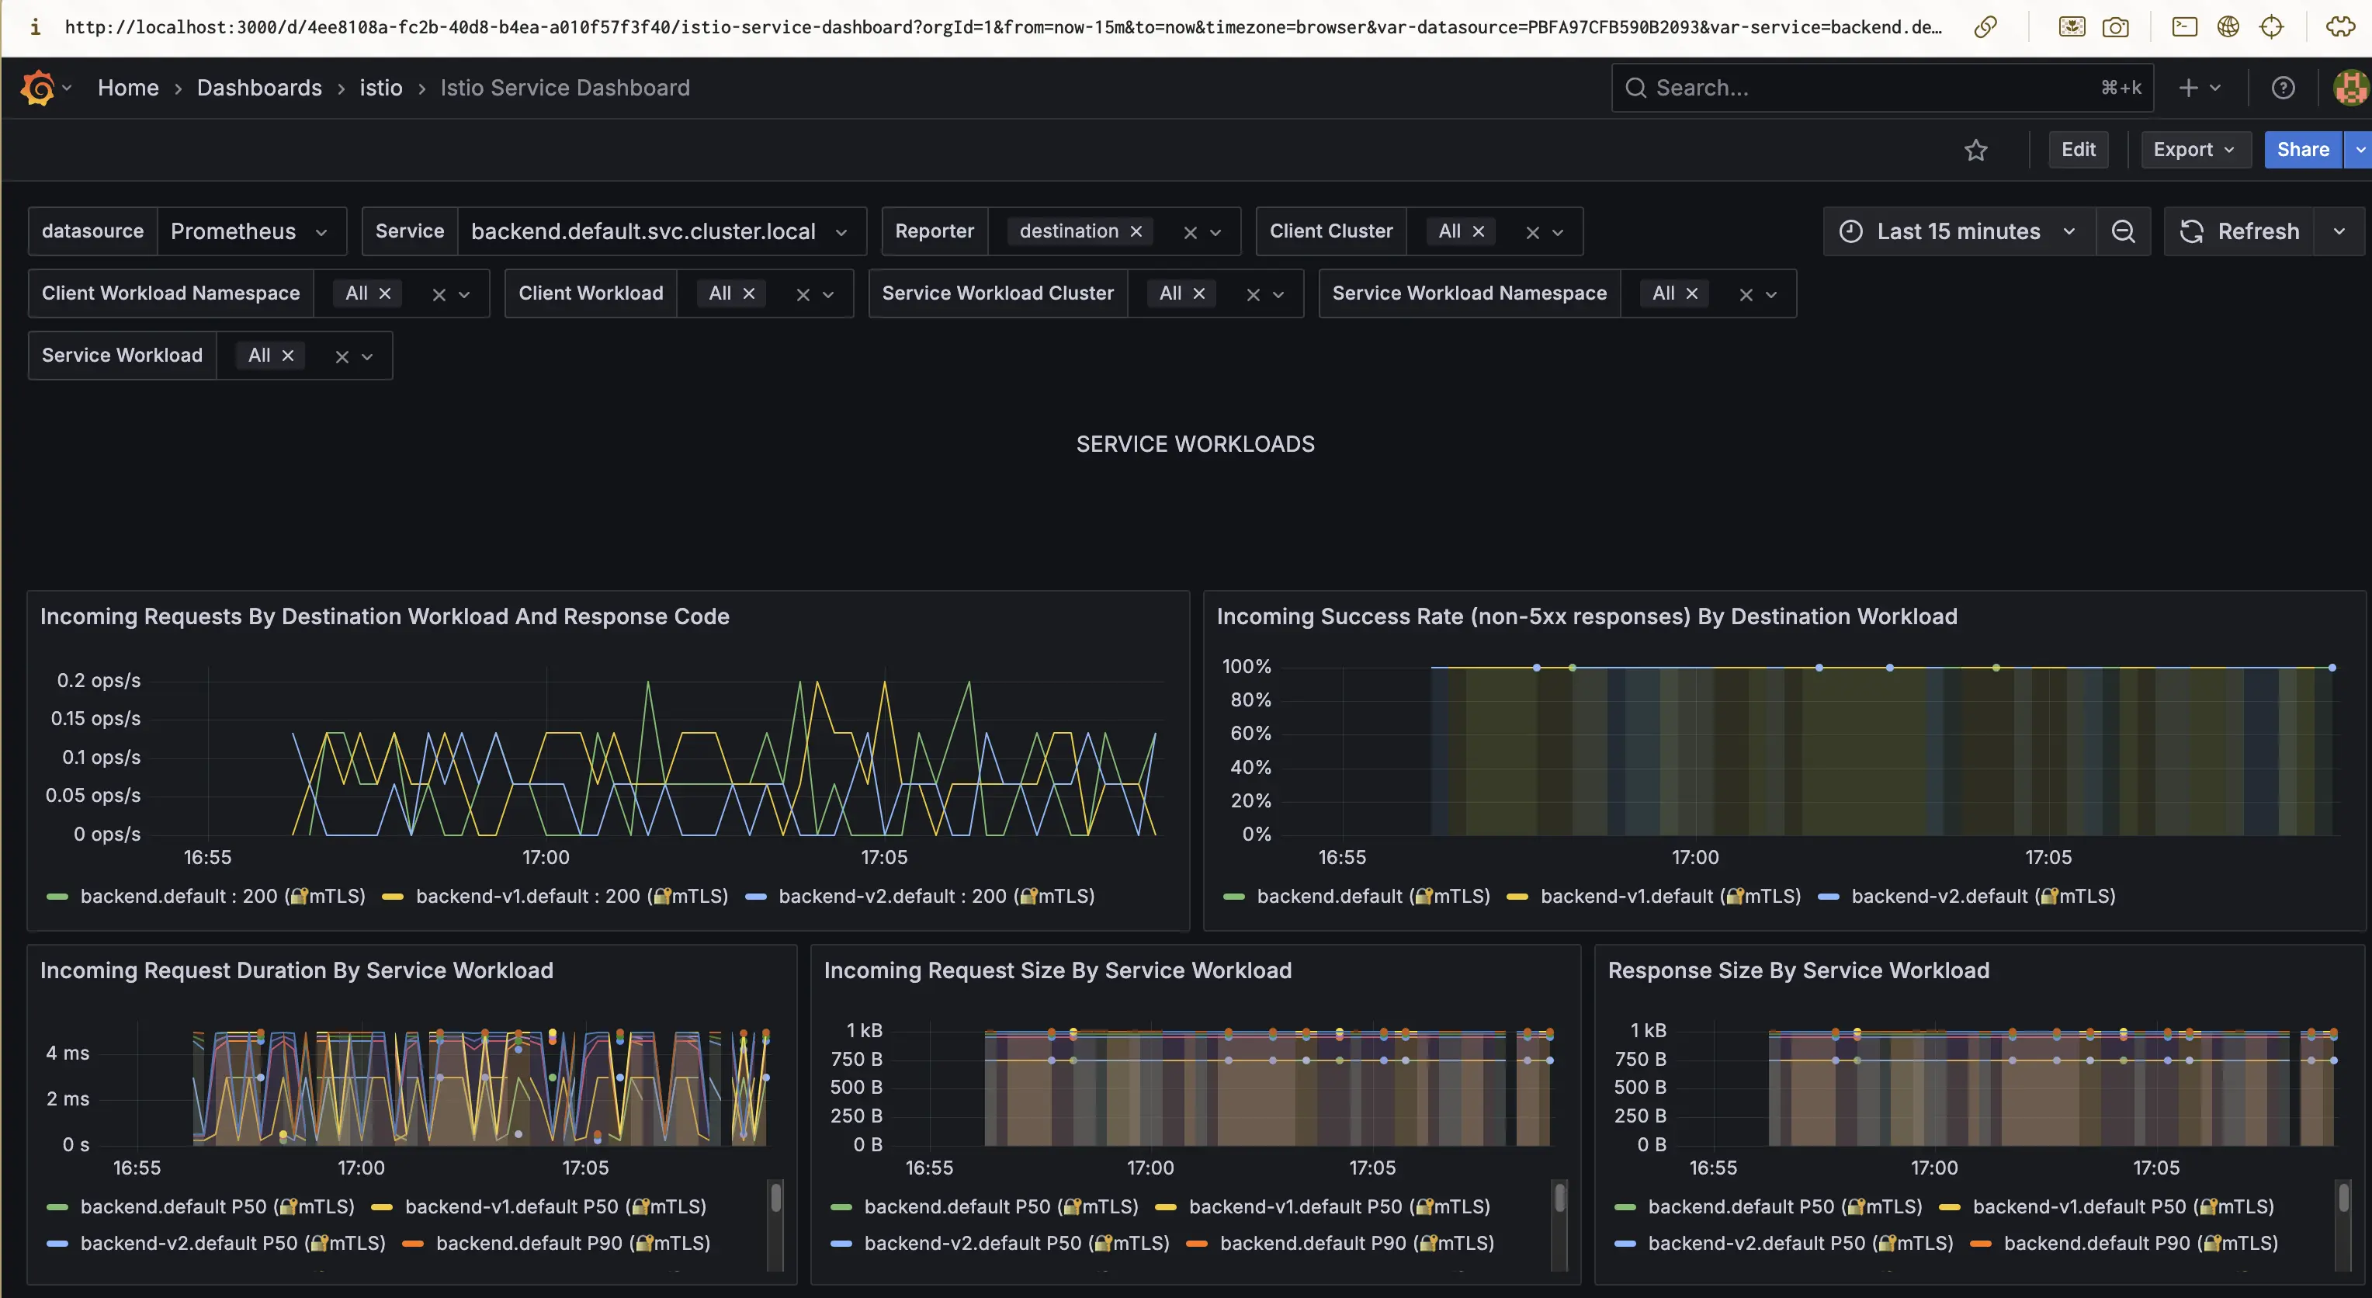The width and height of the screenshot is (2372, 1298).
Task: Star this dashboard using the star icon
Action: 1976,149
